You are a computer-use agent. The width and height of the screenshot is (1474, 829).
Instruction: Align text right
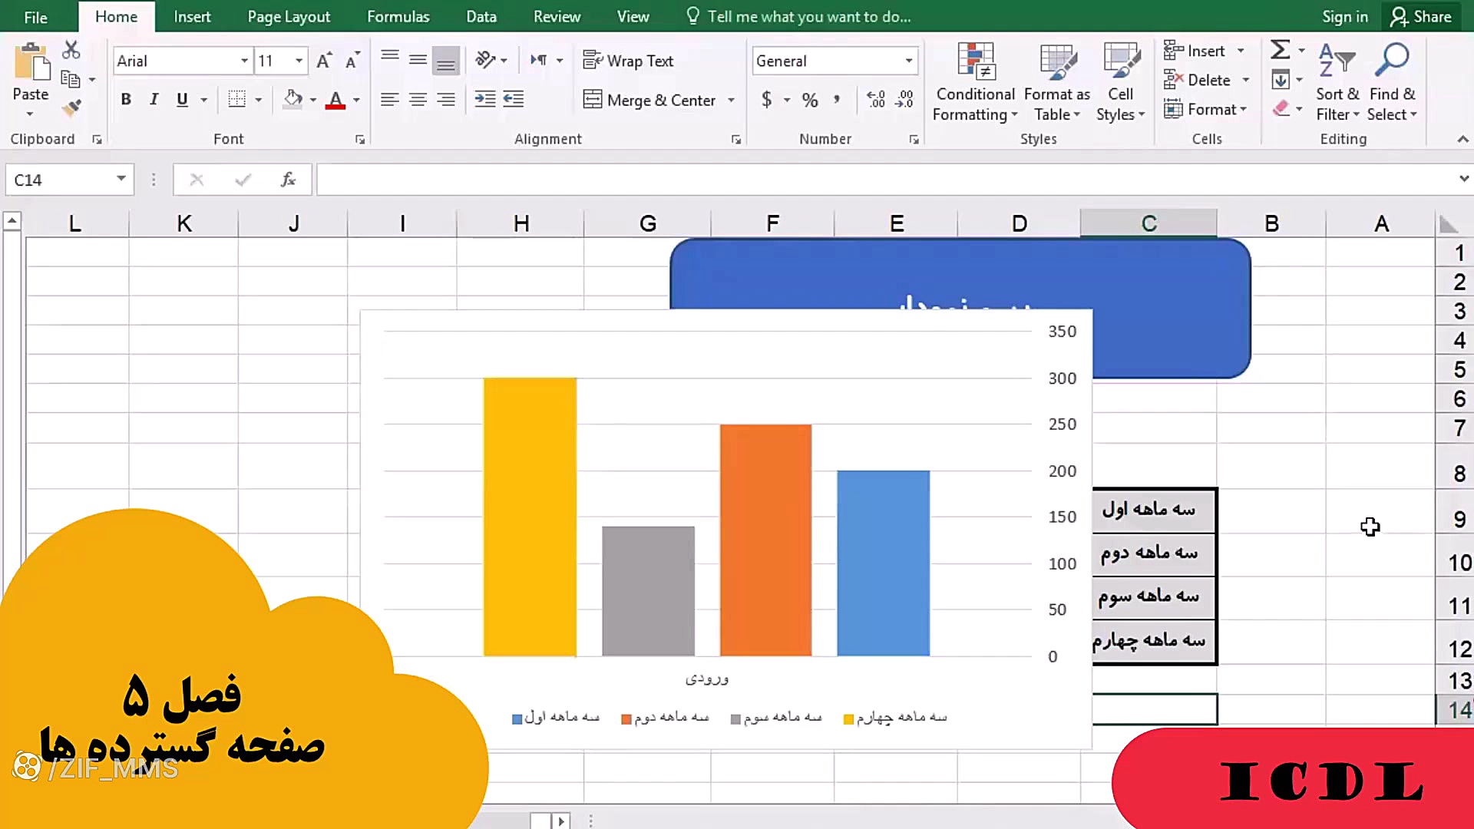coord(446,100)
